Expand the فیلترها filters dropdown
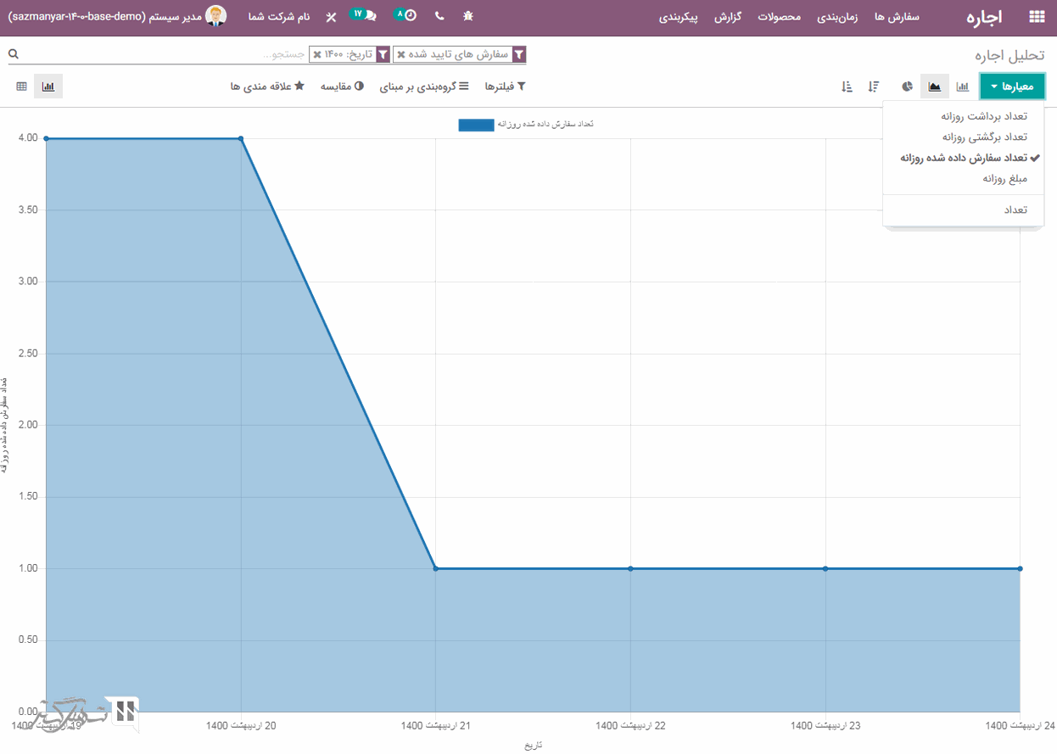 point(505,87)
